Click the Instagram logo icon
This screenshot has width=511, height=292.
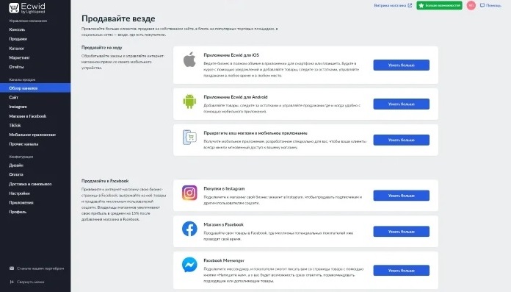click(x=189, y=193)
